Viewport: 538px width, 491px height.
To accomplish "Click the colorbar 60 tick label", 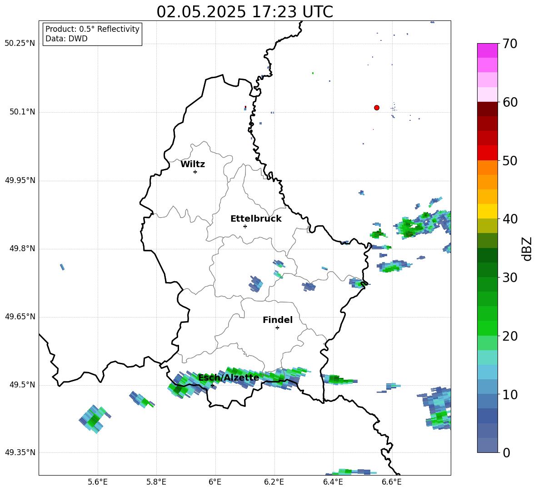I will (x=509, y=102).
